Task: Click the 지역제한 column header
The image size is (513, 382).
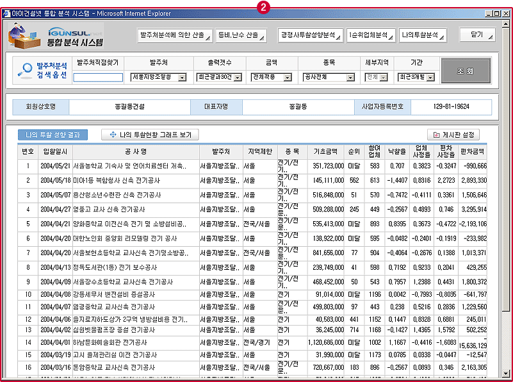Action: coord(260,151)
